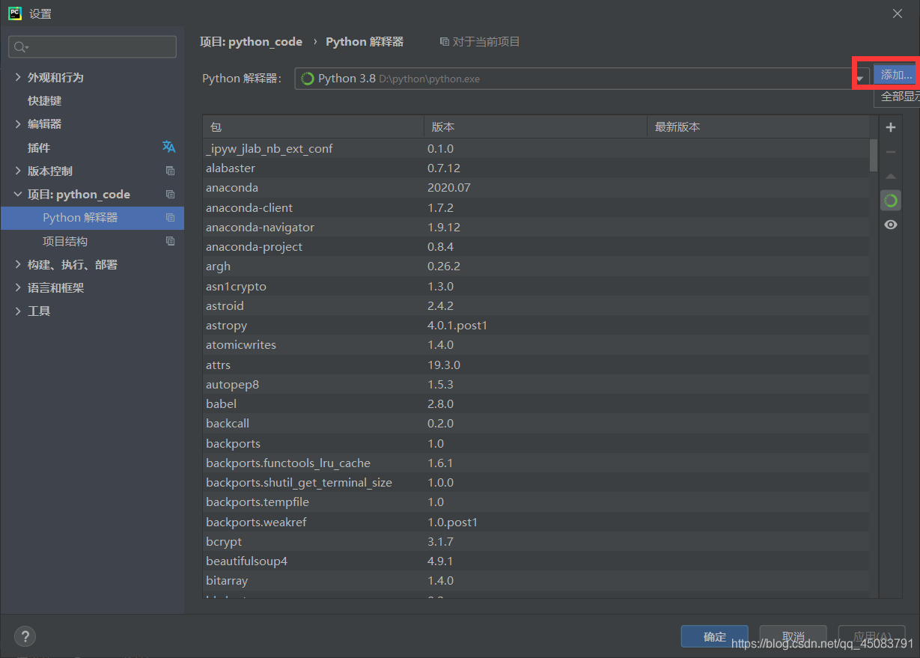
Task: Click the copy icon beside 项目结构
Action: pos(170,241)
